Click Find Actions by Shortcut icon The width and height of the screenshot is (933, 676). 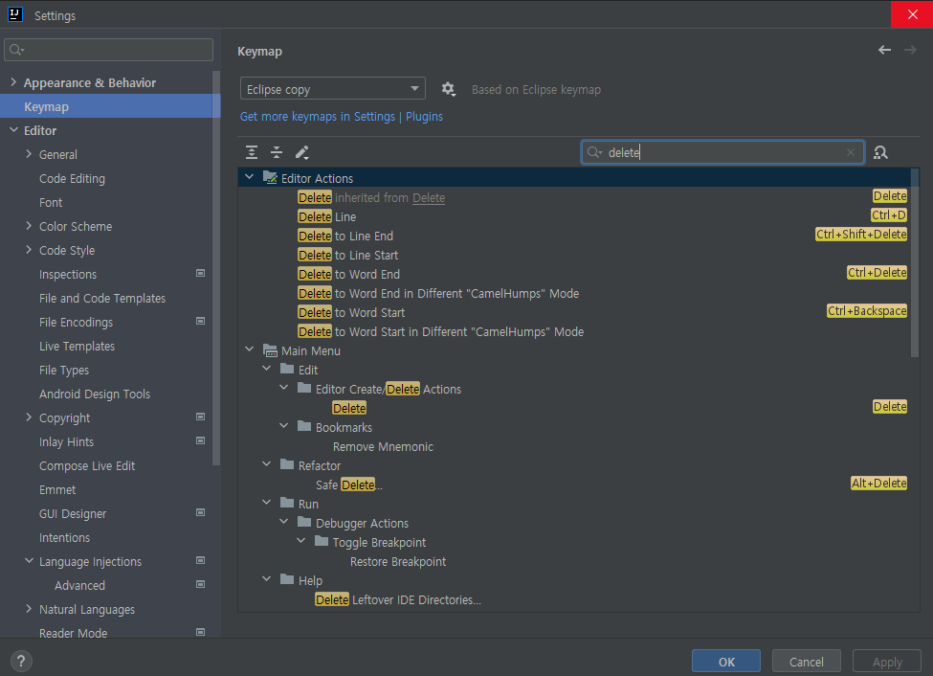coord(880,152)
